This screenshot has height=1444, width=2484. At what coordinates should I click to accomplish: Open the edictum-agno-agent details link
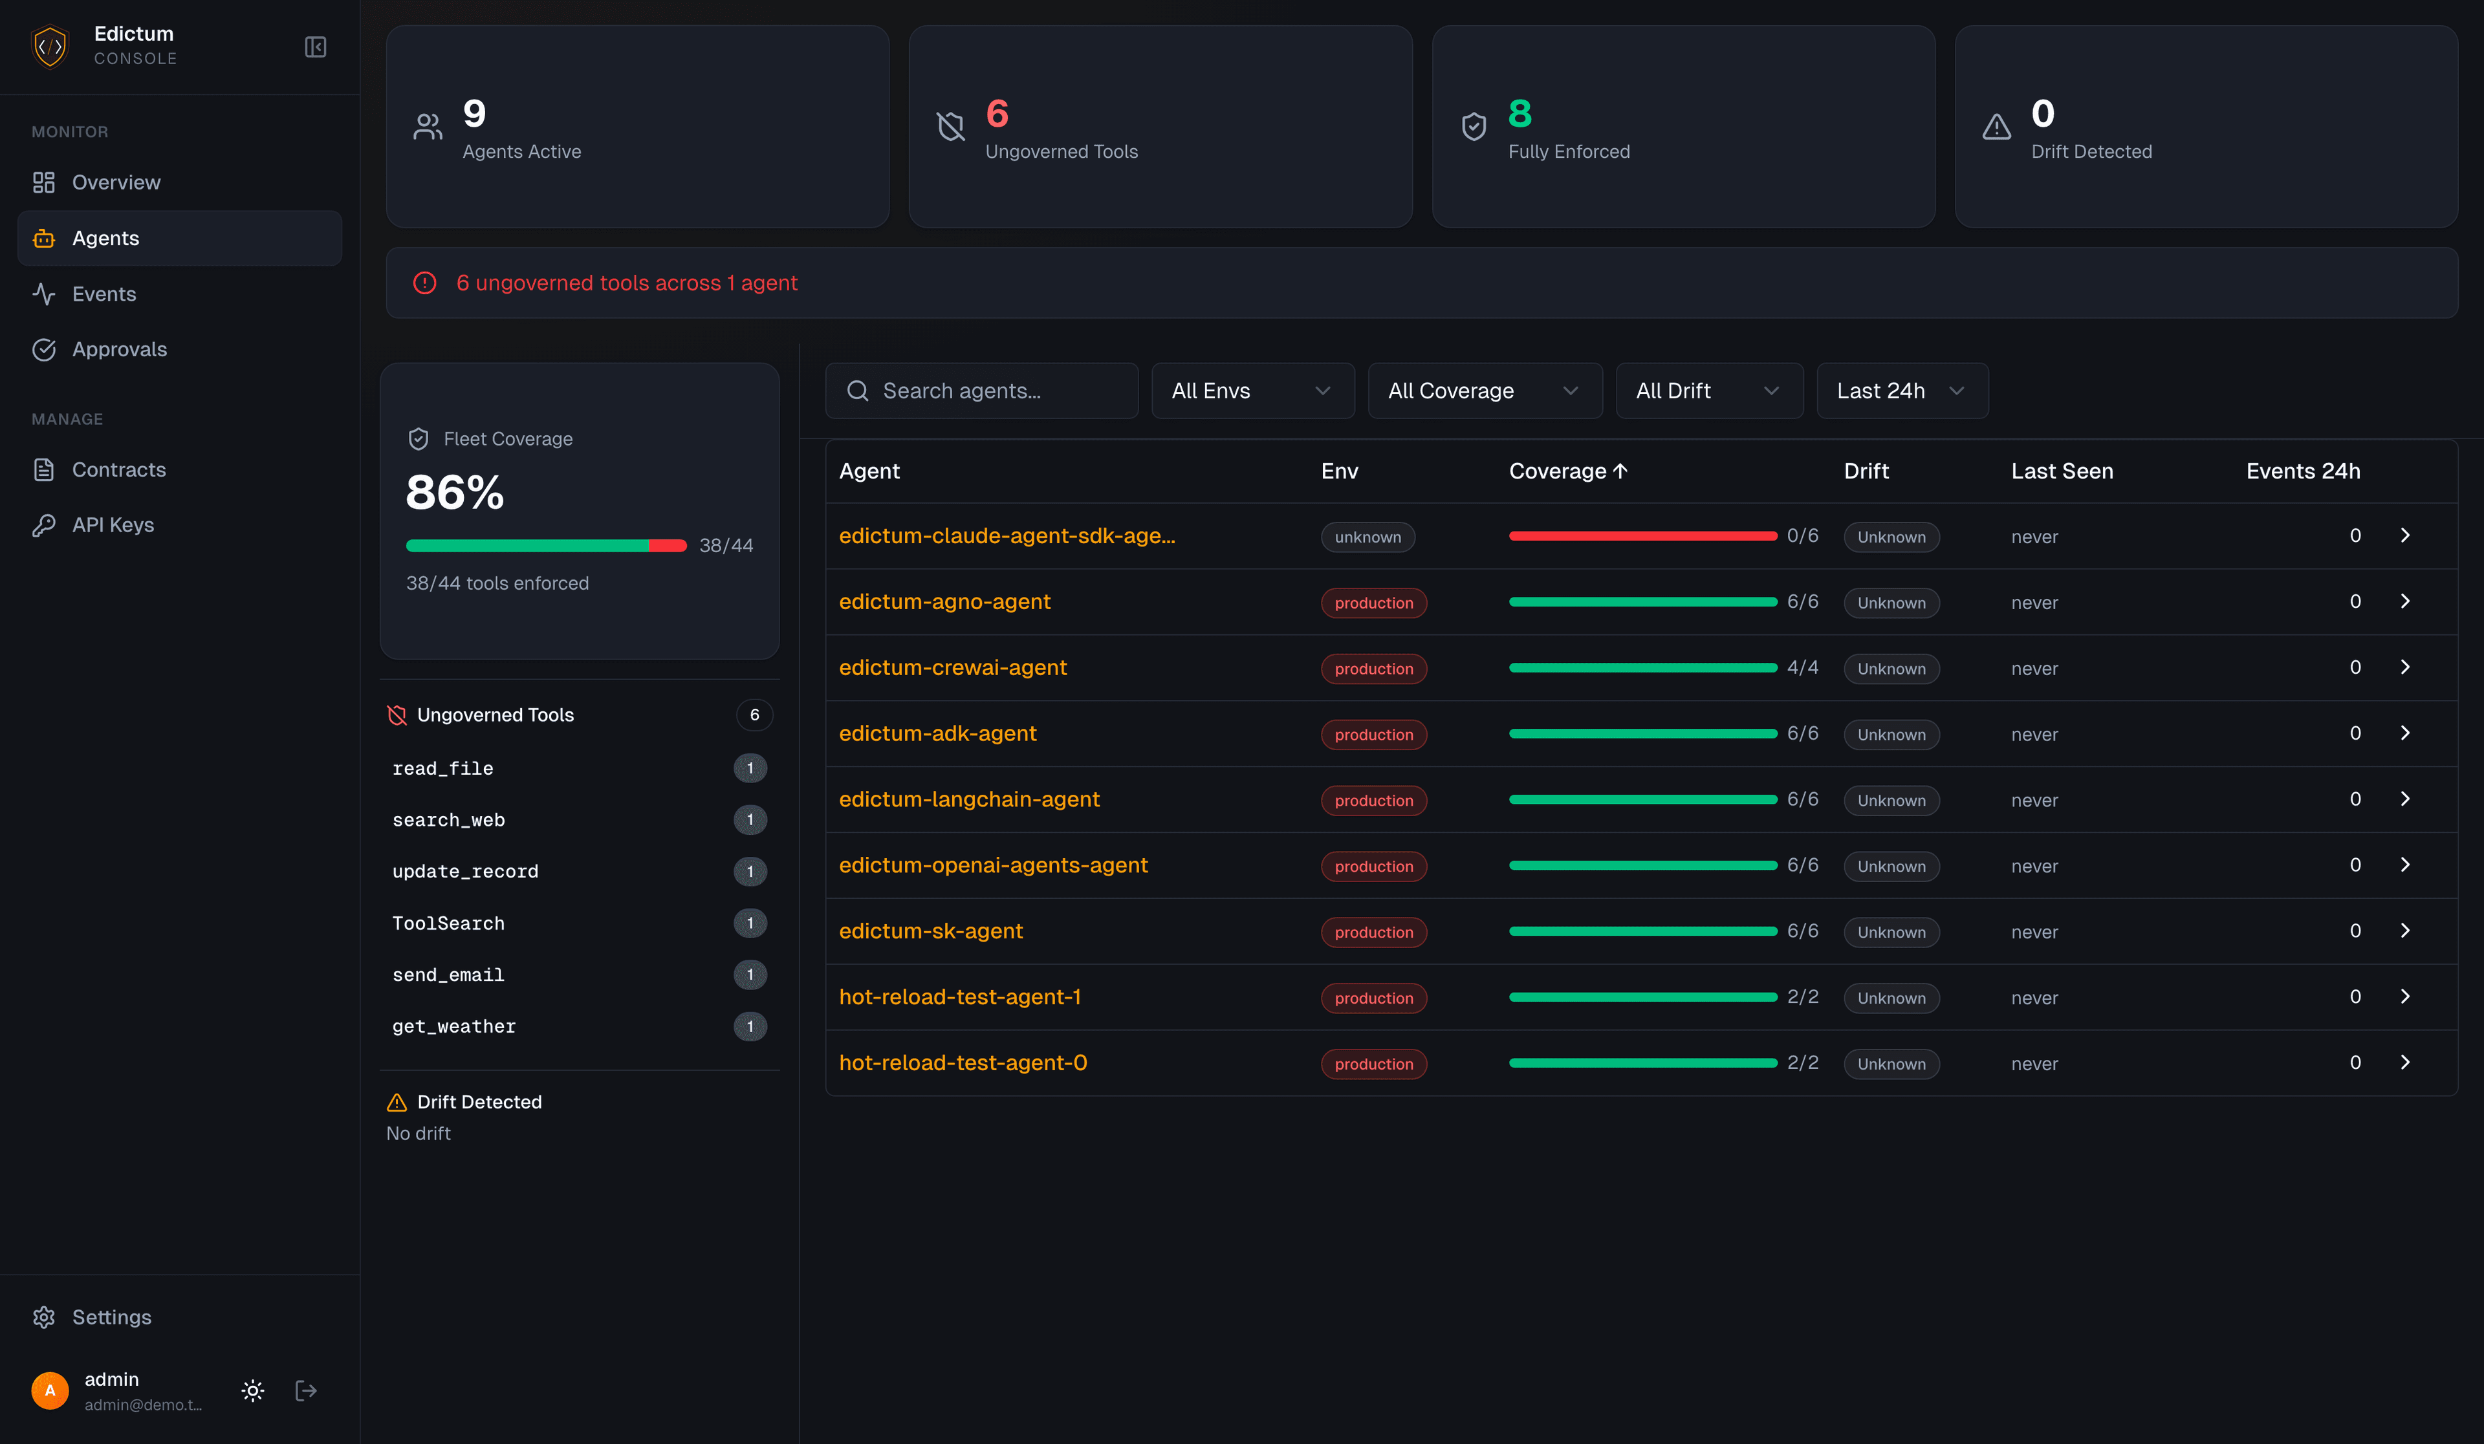click(944, 601)
